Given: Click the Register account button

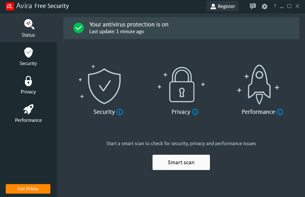Looking at the screenshot, I should (223, 6).
